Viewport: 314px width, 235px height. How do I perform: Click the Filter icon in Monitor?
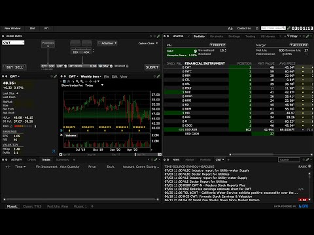click(x=292, y=37)
